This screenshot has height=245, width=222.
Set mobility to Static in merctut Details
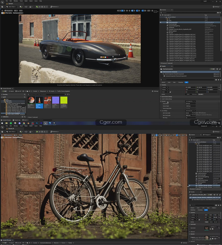point(188,94)
